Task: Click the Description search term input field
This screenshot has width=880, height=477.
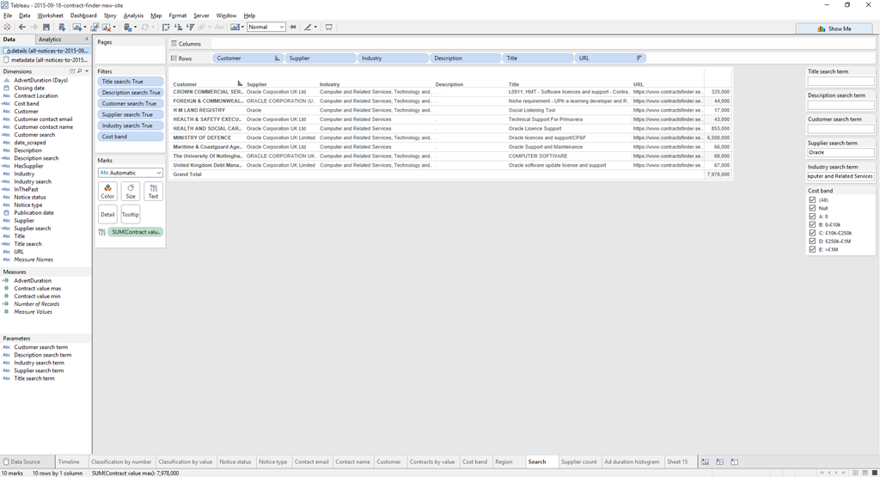Action: click(x=840, y=105)
